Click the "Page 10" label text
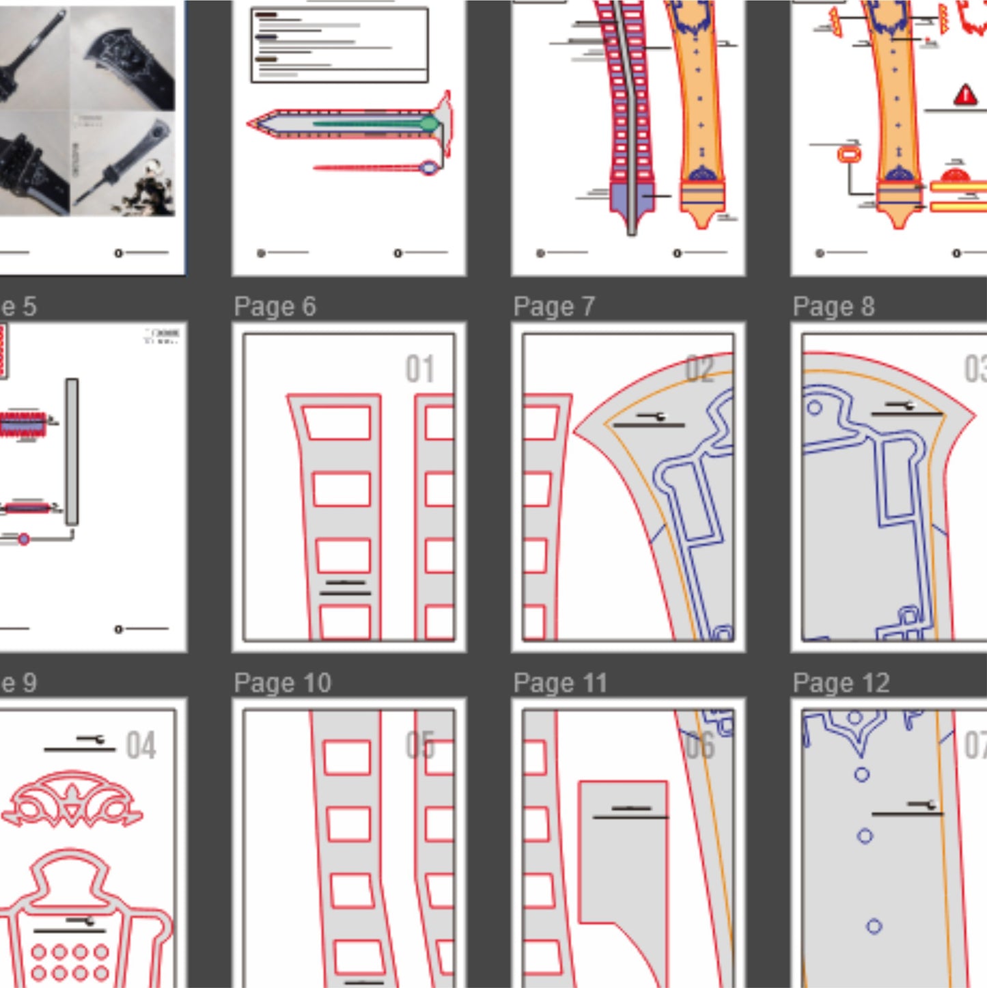 click(x=282, y=683)
